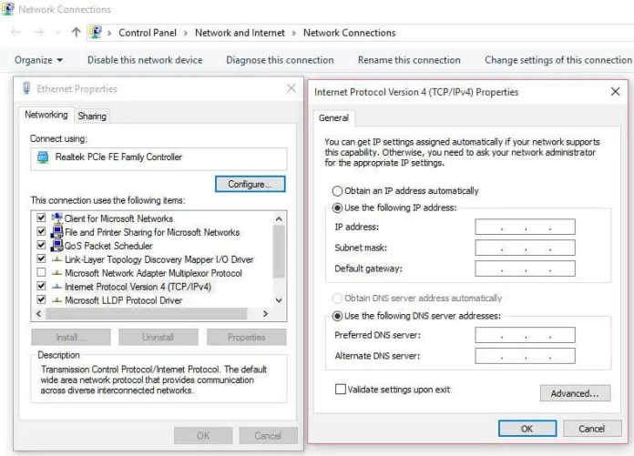Select Microsoft Network Adapter Multiplexor icon

(57, 273)
